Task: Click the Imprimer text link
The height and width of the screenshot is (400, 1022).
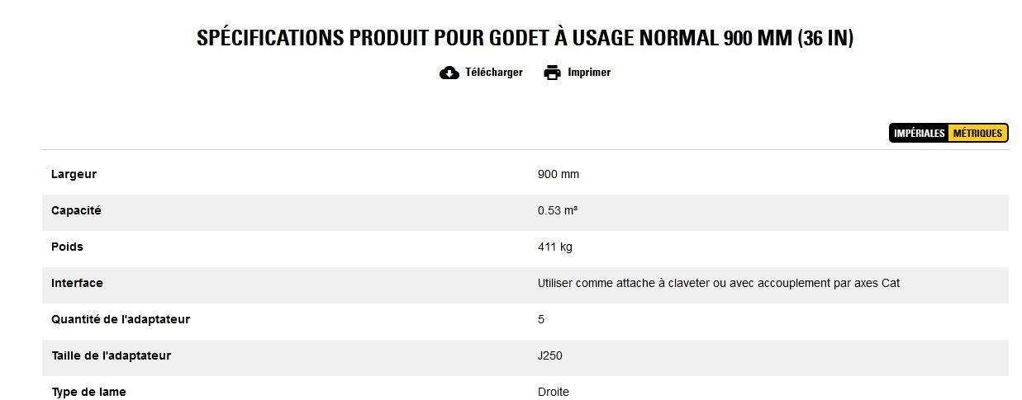Action: pyautogui.click(x=589, y=73)
